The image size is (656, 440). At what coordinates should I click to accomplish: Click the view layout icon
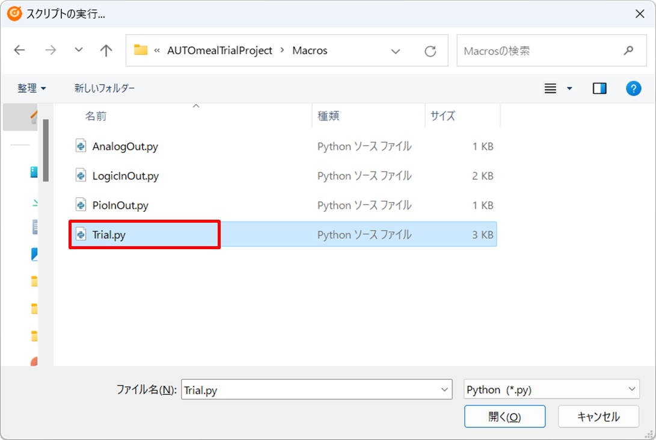(x=550, y=88)
